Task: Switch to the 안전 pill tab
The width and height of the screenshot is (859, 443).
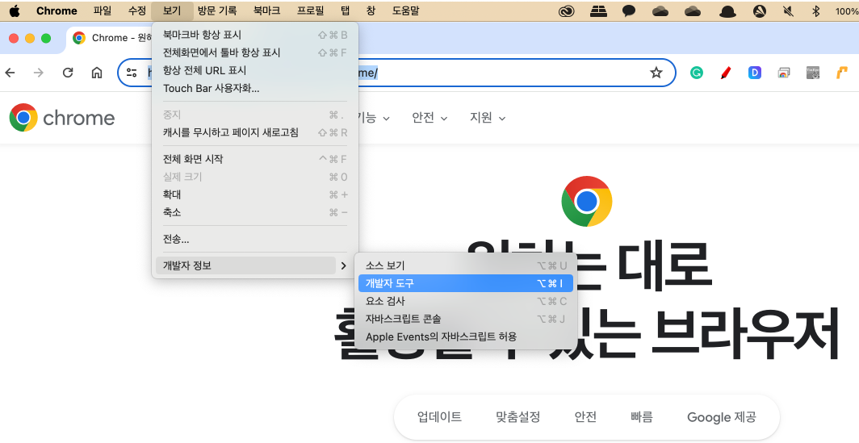Action: point(585,417)
